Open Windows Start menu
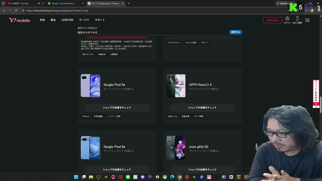This screenshot has width=322, height=181. coord(76,177)
